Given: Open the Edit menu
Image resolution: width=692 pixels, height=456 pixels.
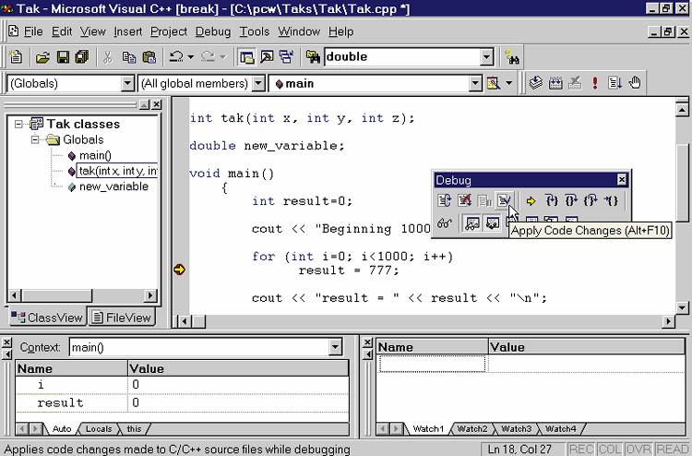Looking at the screenshot, I should pos(62,31).
